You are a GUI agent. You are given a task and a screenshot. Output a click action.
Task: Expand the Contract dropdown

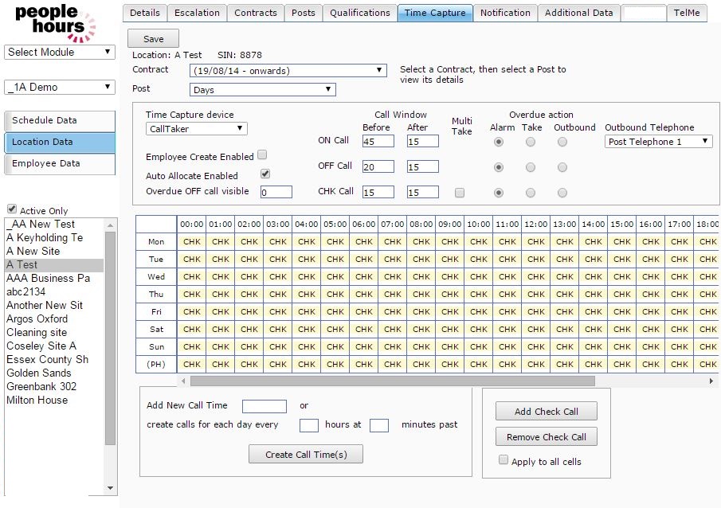[x=288, y=71]
